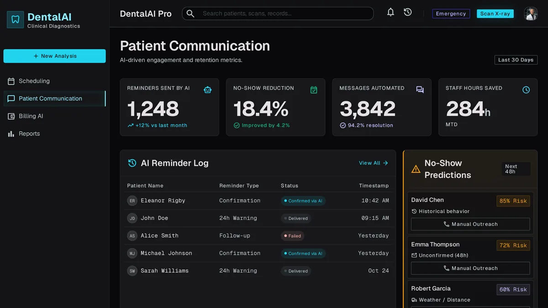Click the MJ avatar for Michael Johnson
The image size is (548, 308).
132,253
